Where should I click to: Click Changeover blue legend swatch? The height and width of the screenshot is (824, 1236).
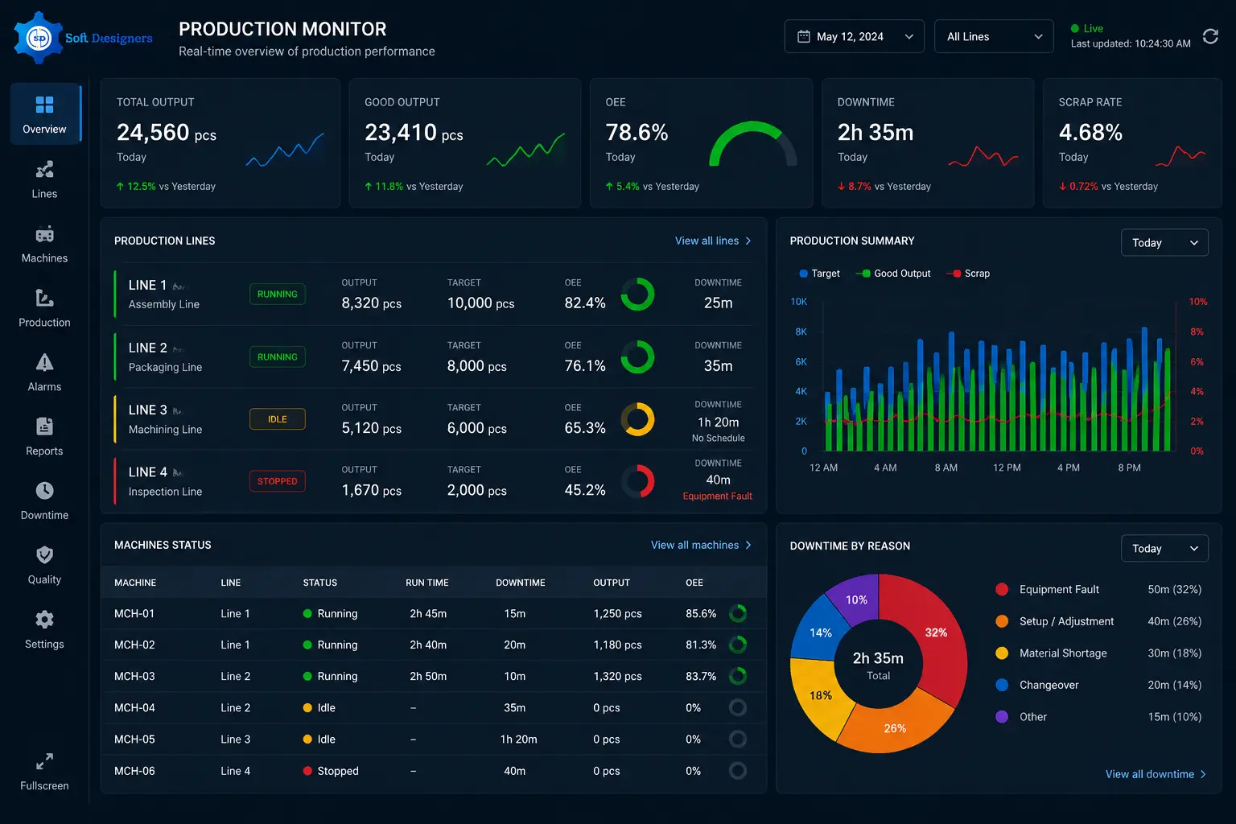1002,685
